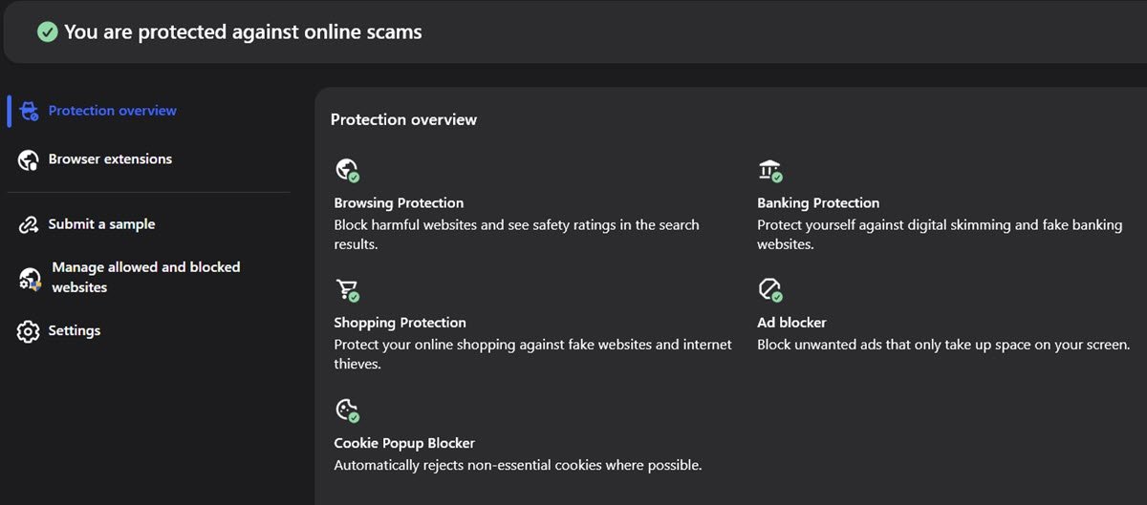Click the Cookie Popup Blocker cookie icon

[346, 410]
